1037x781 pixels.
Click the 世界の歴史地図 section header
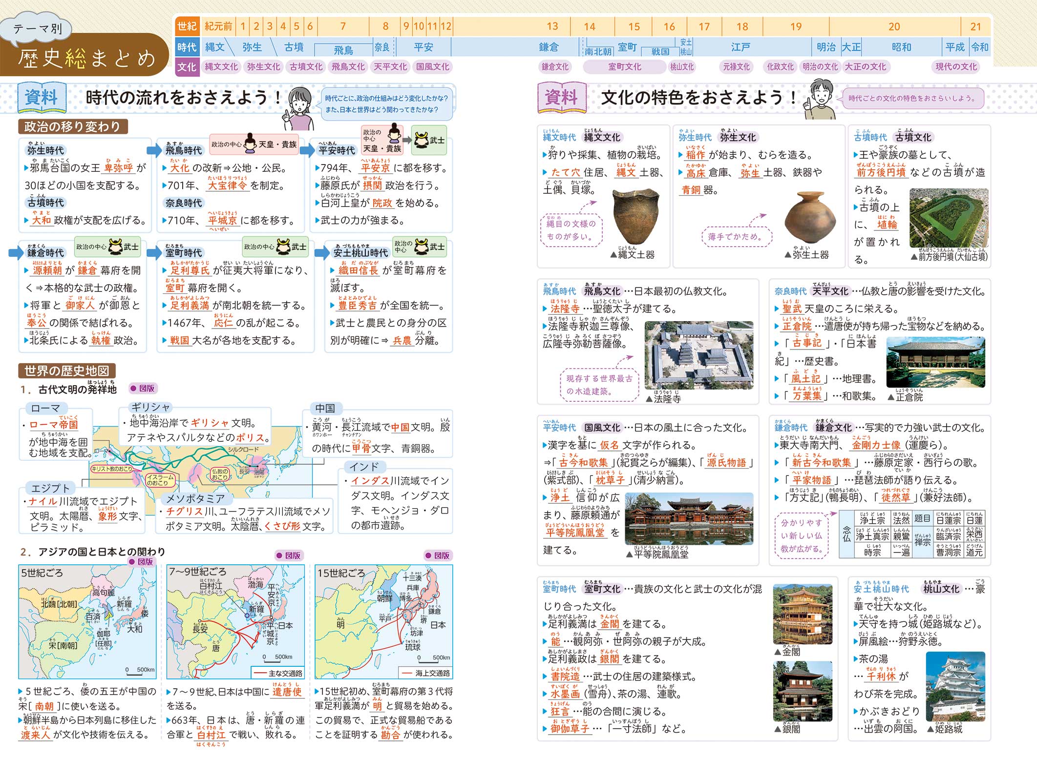tap(67, 371)
